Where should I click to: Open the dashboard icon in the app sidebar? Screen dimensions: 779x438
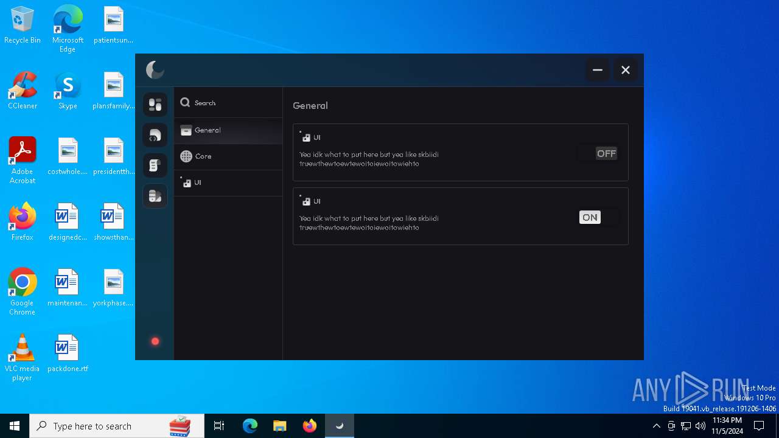(x=155, y=105)
